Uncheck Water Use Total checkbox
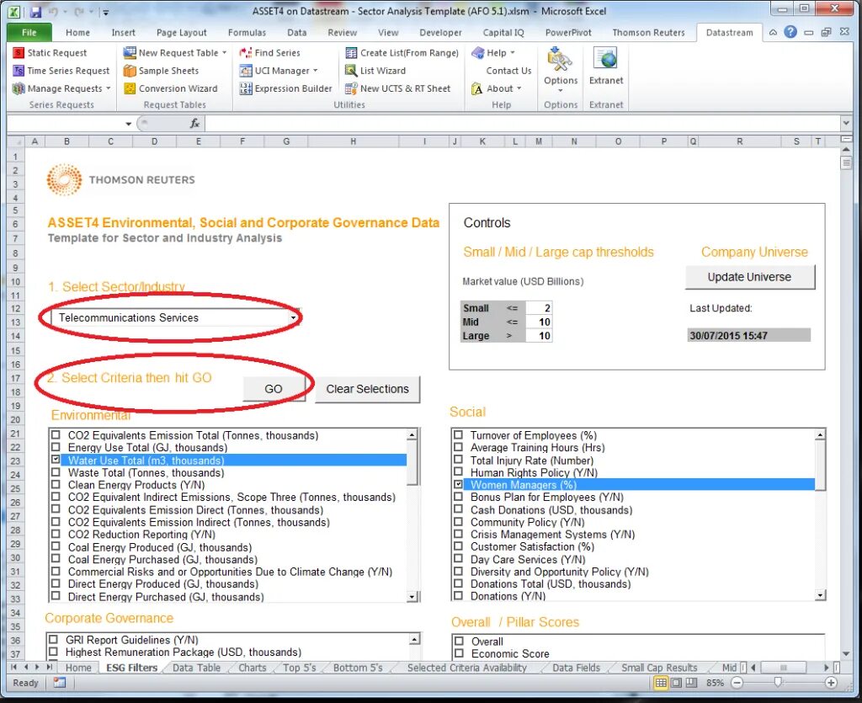 point(56,459)
